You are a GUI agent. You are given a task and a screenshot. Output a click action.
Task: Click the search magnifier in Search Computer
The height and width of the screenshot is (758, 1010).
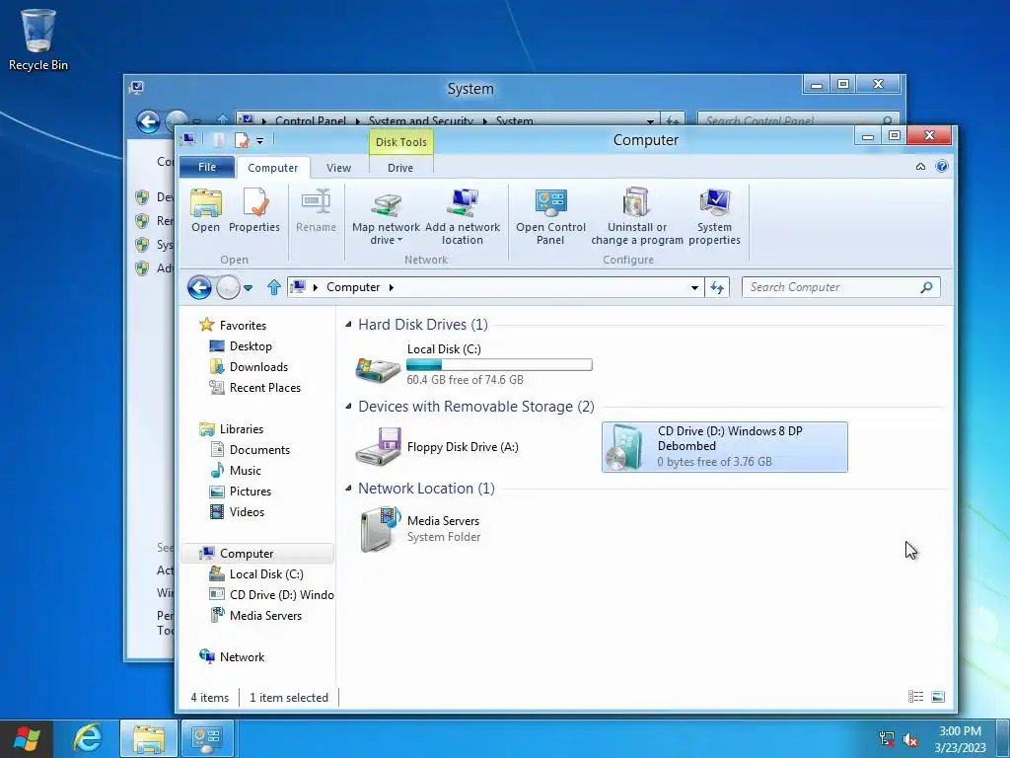[926, 287]
